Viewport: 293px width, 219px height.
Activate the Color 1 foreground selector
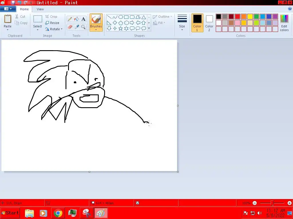(x=197, y=23)
